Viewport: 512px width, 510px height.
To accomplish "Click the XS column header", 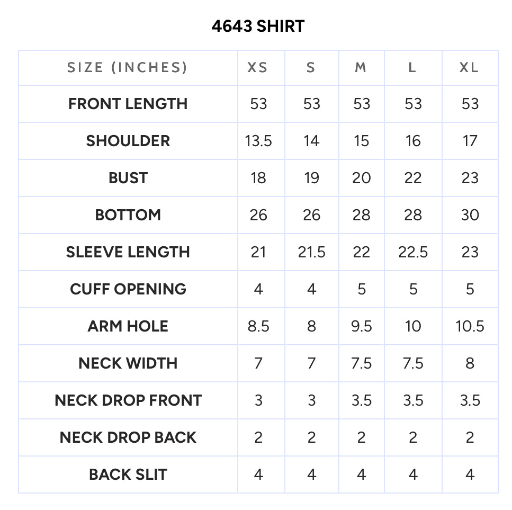I will [258, 68].
